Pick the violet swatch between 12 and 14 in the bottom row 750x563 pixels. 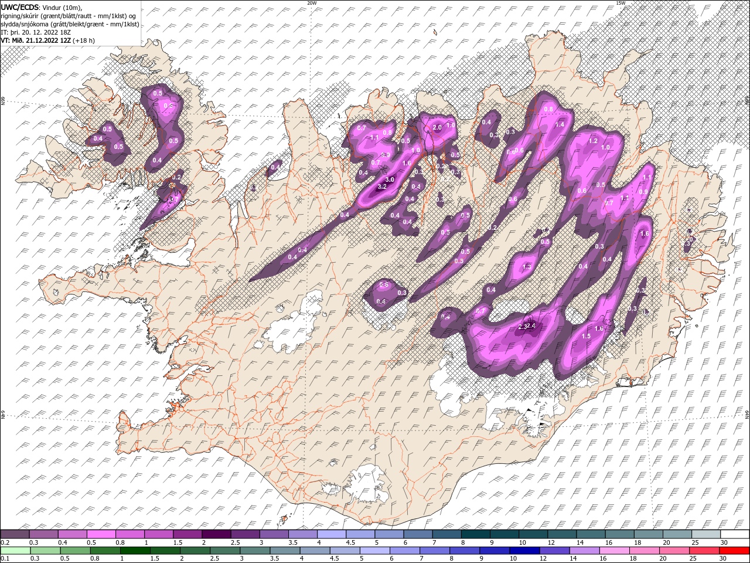click(x=554, y=551)
